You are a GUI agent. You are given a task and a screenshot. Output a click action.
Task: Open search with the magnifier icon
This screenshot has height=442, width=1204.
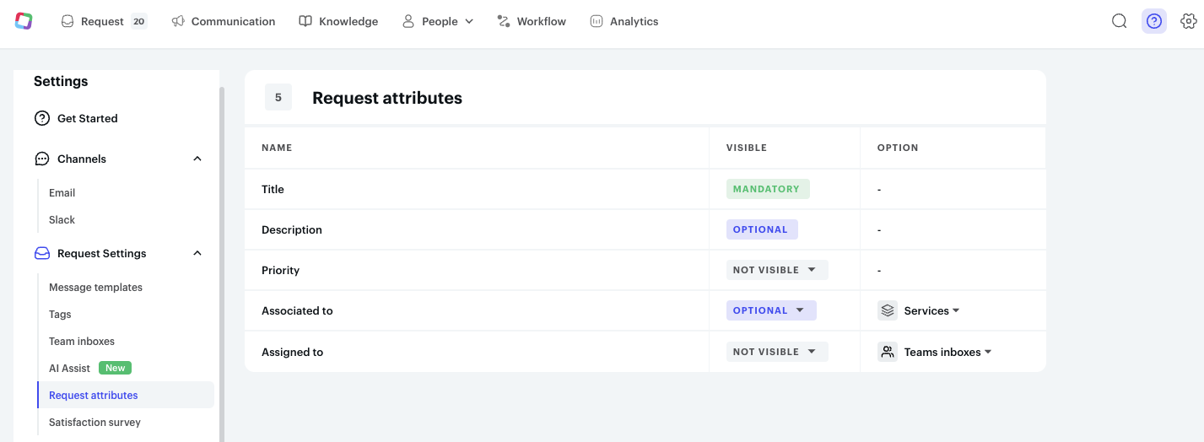[x=1120, y=21]
